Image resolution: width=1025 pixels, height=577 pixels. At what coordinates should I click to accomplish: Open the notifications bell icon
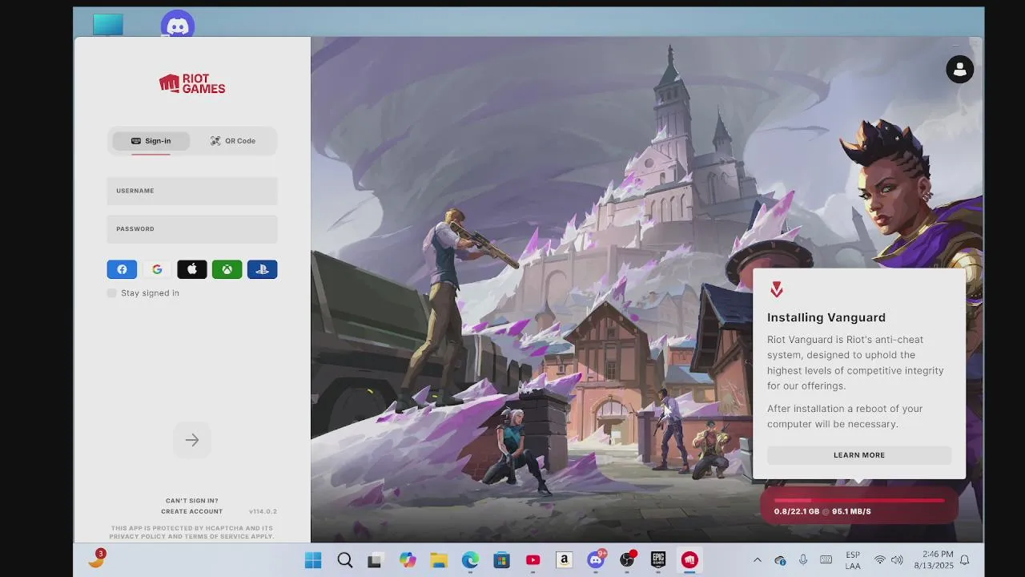(x=965, y=560)
